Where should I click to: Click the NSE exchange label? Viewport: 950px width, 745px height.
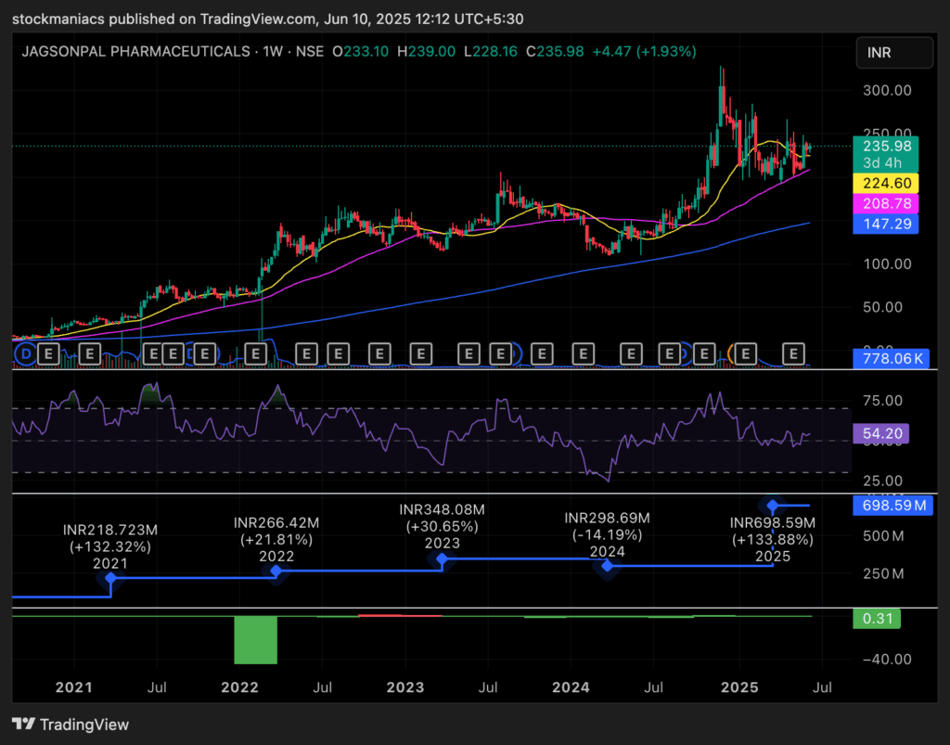tap(310, 51)
